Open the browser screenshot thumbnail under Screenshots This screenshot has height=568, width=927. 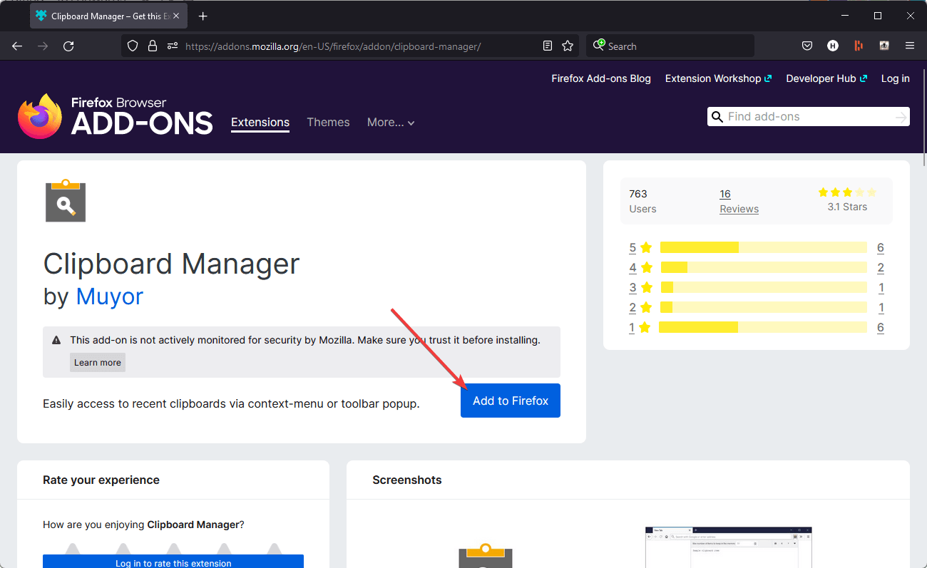(728, 547)
